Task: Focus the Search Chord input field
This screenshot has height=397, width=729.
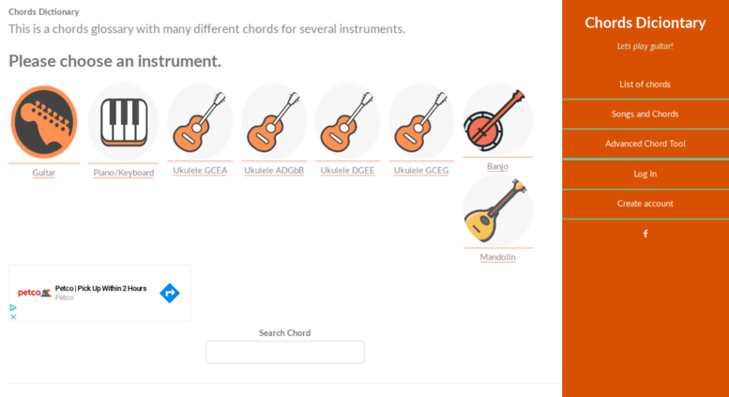Action: tap(285, 352)
